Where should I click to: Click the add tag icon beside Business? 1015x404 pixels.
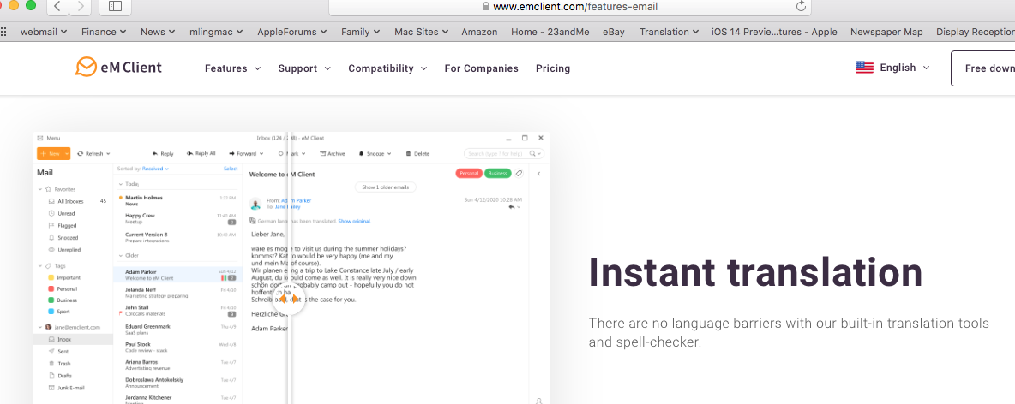519,173
